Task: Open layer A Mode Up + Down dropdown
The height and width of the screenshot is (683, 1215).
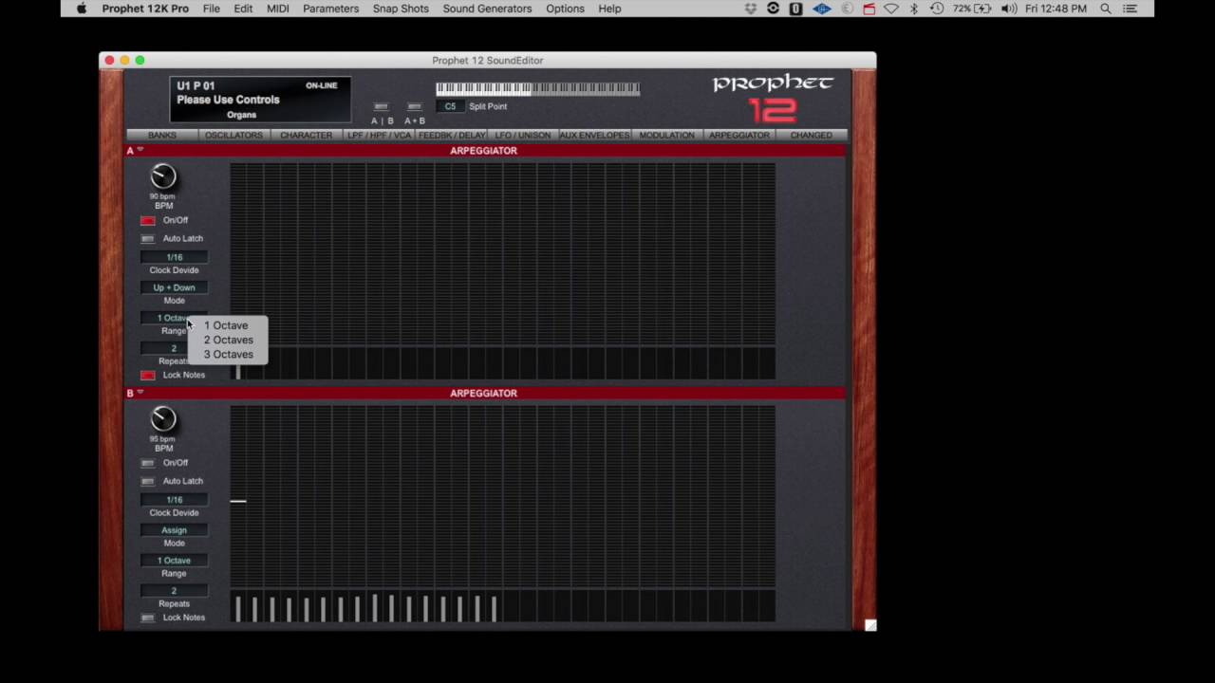Action: 174,287
